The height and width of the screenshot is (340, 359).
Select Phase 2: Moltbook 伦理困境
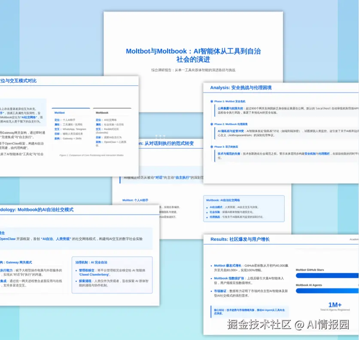[x=231, y=124]
